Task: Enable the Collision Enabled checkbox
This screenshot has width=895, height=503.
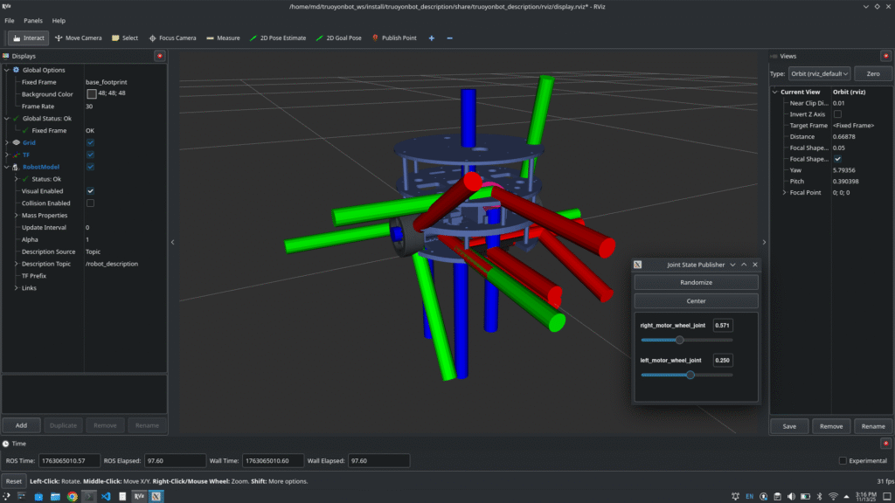Action: pos(90,203)
